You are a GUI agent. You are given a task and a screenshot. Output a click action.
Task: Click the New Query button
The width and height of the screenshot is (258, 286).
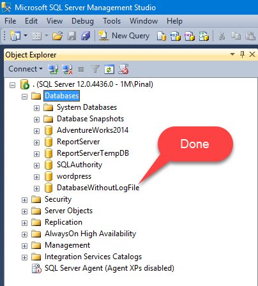[124, 36]
